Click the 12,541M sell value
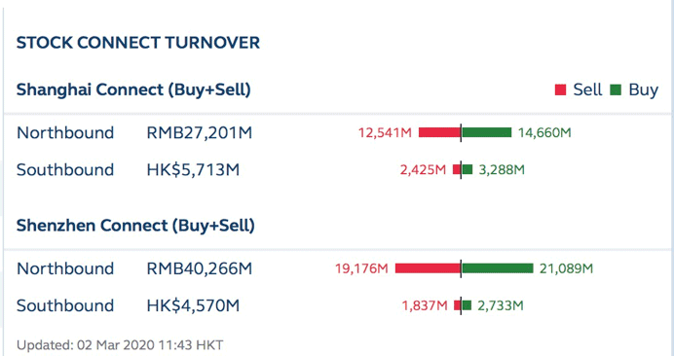Screen dimensions: 674x356 pos(385,132)
